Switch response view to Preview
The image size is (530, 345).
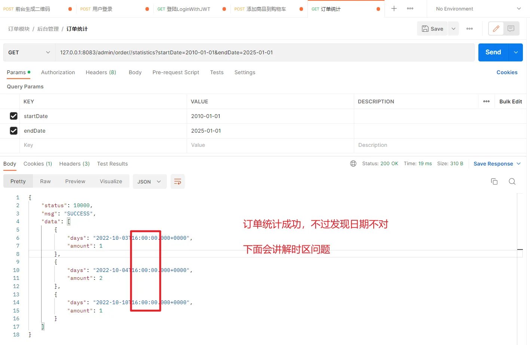[x=75, y=181]
